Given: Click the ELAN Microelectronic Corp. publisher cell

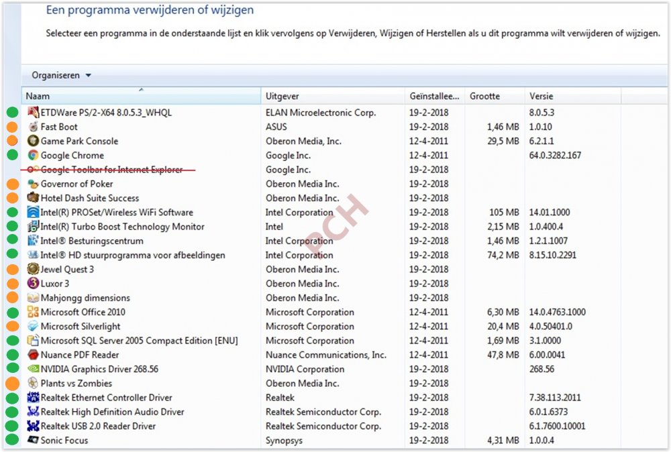Looking at the screenshot, I should click(321, 113).
